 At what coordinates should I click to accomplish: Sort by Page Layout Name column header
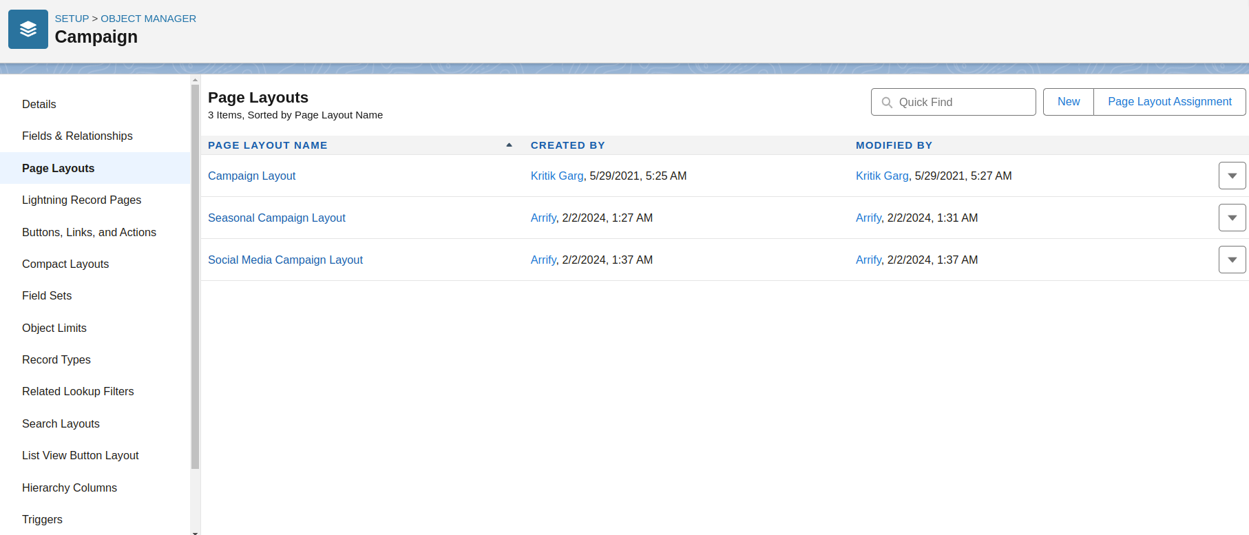[x=268, y=145]
